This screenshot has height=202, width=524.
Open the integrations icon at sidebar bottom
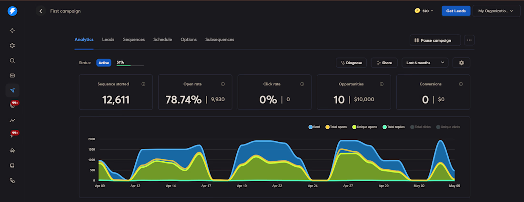click(x=12, y=180)
